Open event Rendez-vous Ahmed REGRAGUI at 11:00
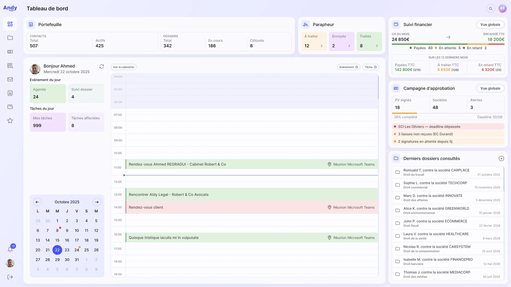Screen dimensions: 511x287 (252, 164)
